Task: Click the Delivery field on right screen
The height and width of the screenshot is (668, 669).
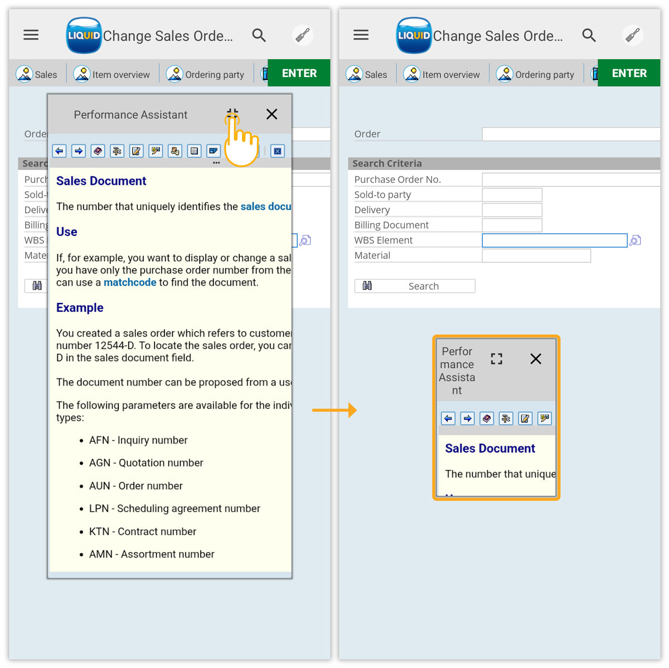Action: pyautogui.click(x=512, y=210)
